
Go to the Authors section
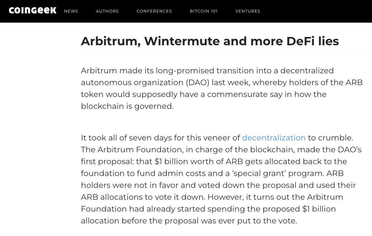(x=107, y=11)
